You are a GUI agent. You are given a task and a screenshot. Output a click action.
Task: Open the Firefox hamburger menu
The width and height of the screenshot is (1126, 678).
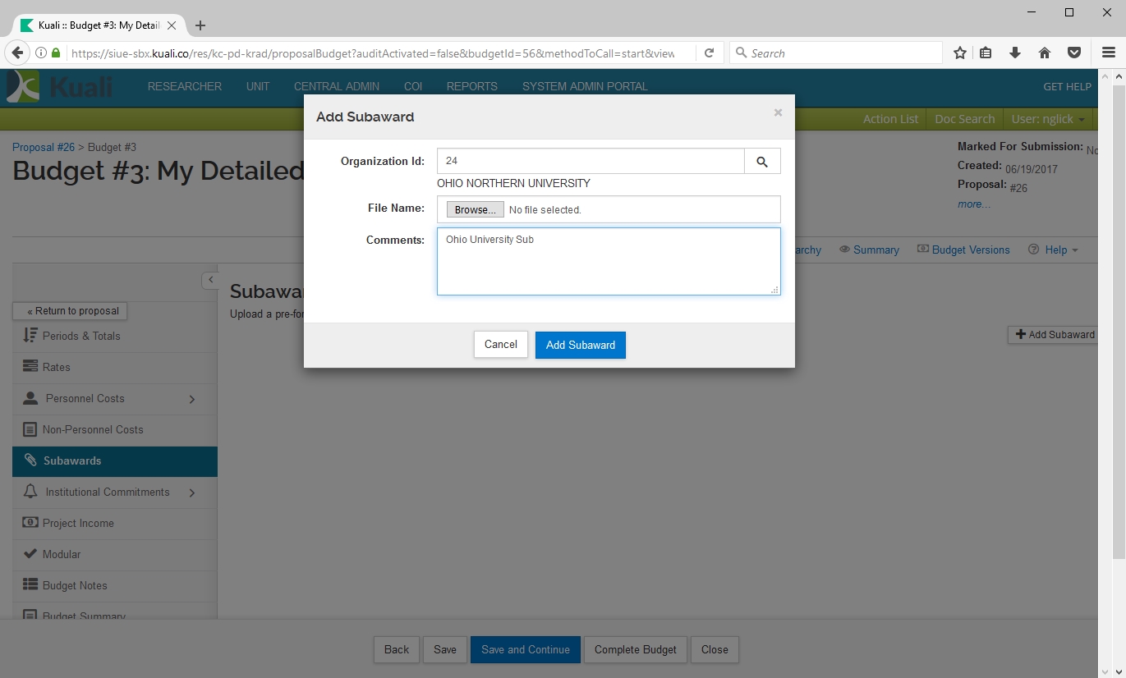click(1108, 53)
